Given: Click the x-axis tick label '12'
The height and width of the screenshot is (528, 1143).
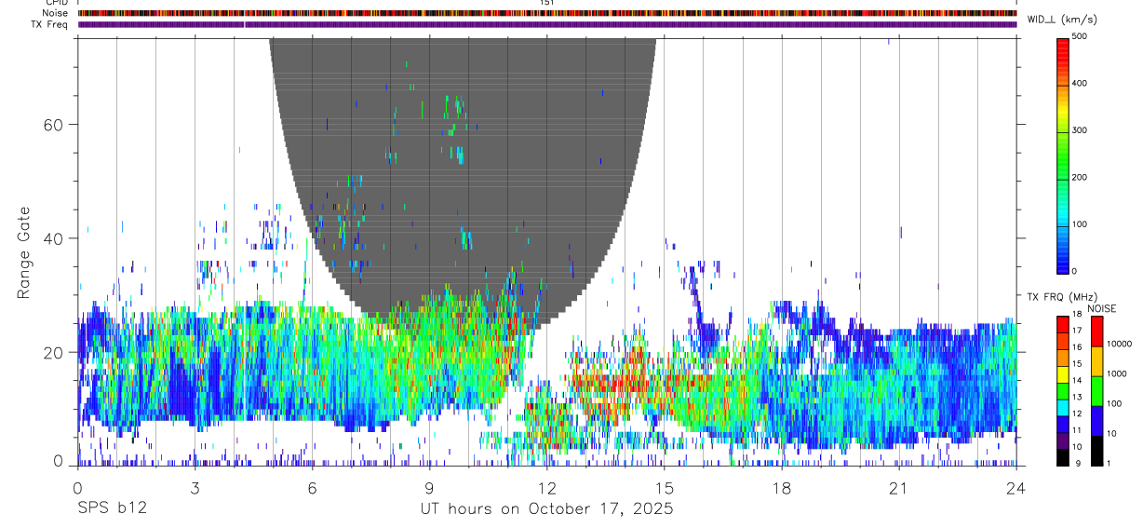Looking at the screenshot, I should tap(546, 488).
